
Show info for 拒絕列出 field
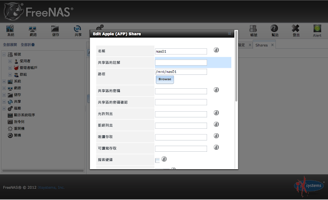(216, 124)
